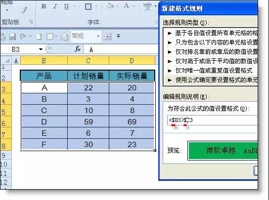The width and height of the screenshot is (269, 200).
Task: Open font color dropdown arrow
Action: [134, 6]
